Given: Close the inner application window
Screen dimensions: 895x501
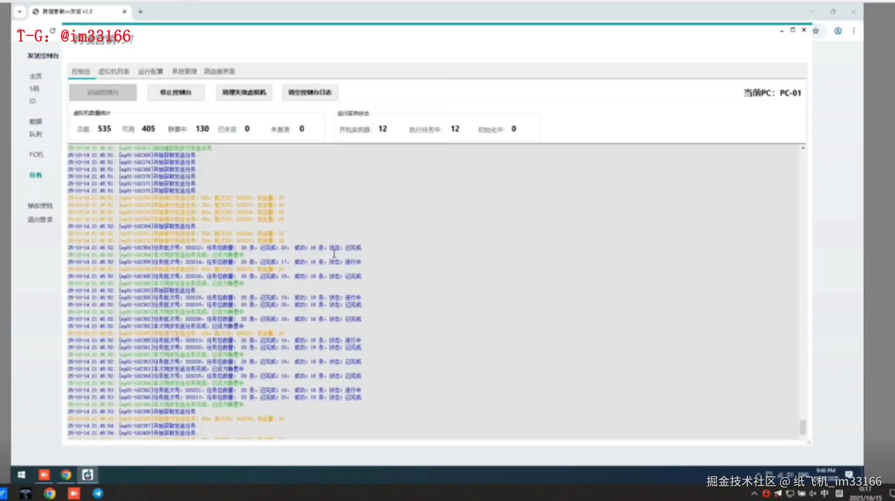Looking at the screenshot, I should (x=804, y=30).
